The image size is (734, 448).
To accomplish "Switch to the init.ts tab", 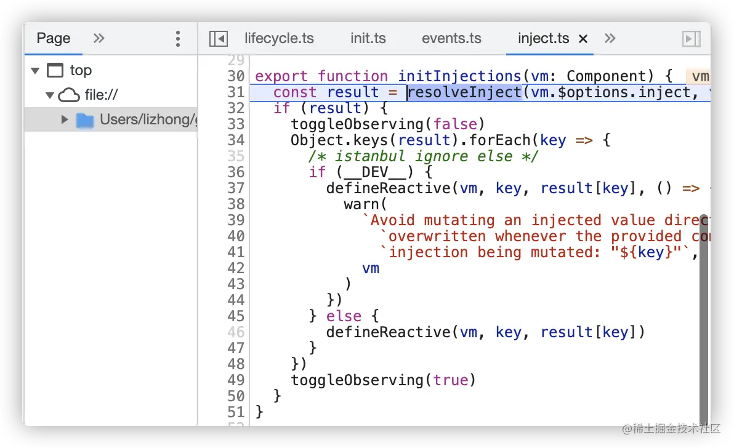I will tap(368, 38).
